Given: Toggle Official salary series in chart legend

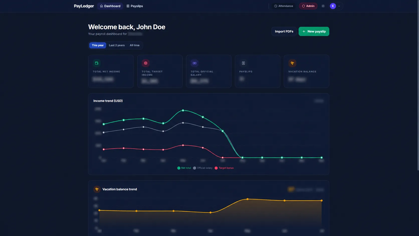Looking at the screenshot, I should click(202, 168).
